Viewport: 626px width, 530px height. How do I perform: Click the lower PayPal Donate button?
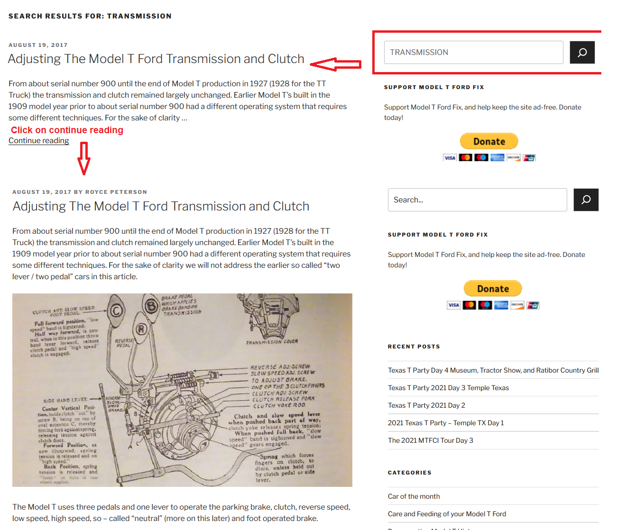point(493,289)
